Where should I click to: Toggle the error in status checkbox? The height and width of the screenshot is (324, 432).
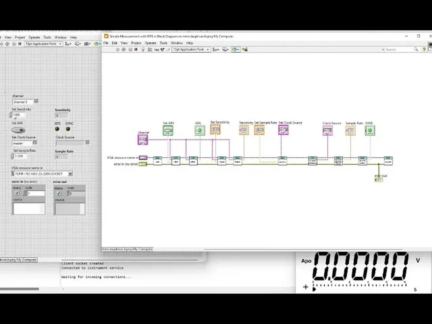(17, 193)
